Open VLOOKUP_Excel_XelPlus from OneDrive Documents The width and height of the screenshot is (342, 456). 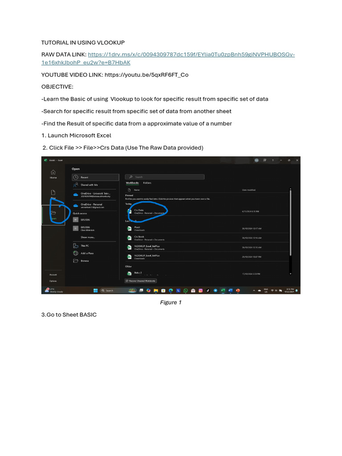tap(207, 248)
